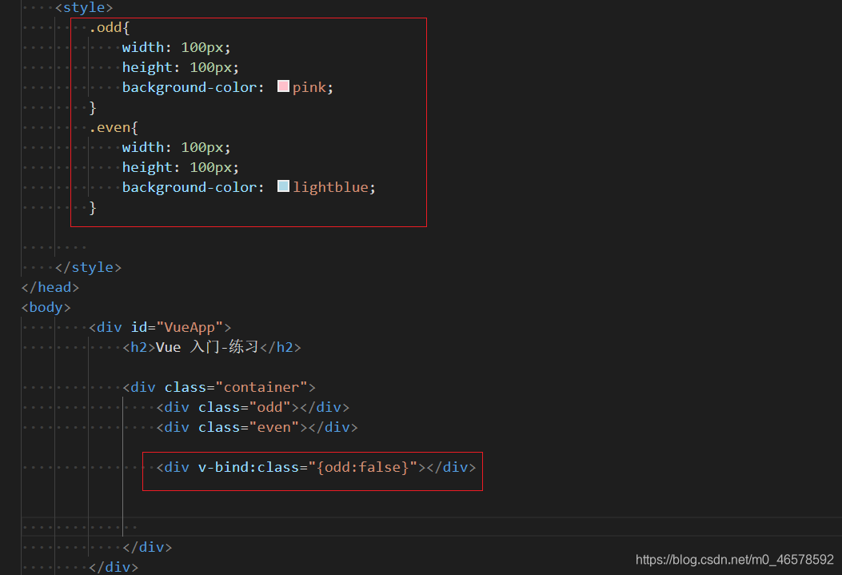Screen dimensions: 842x575
Task: Click the h2 line with Vue 入门-练习
Action: point(212,347)
